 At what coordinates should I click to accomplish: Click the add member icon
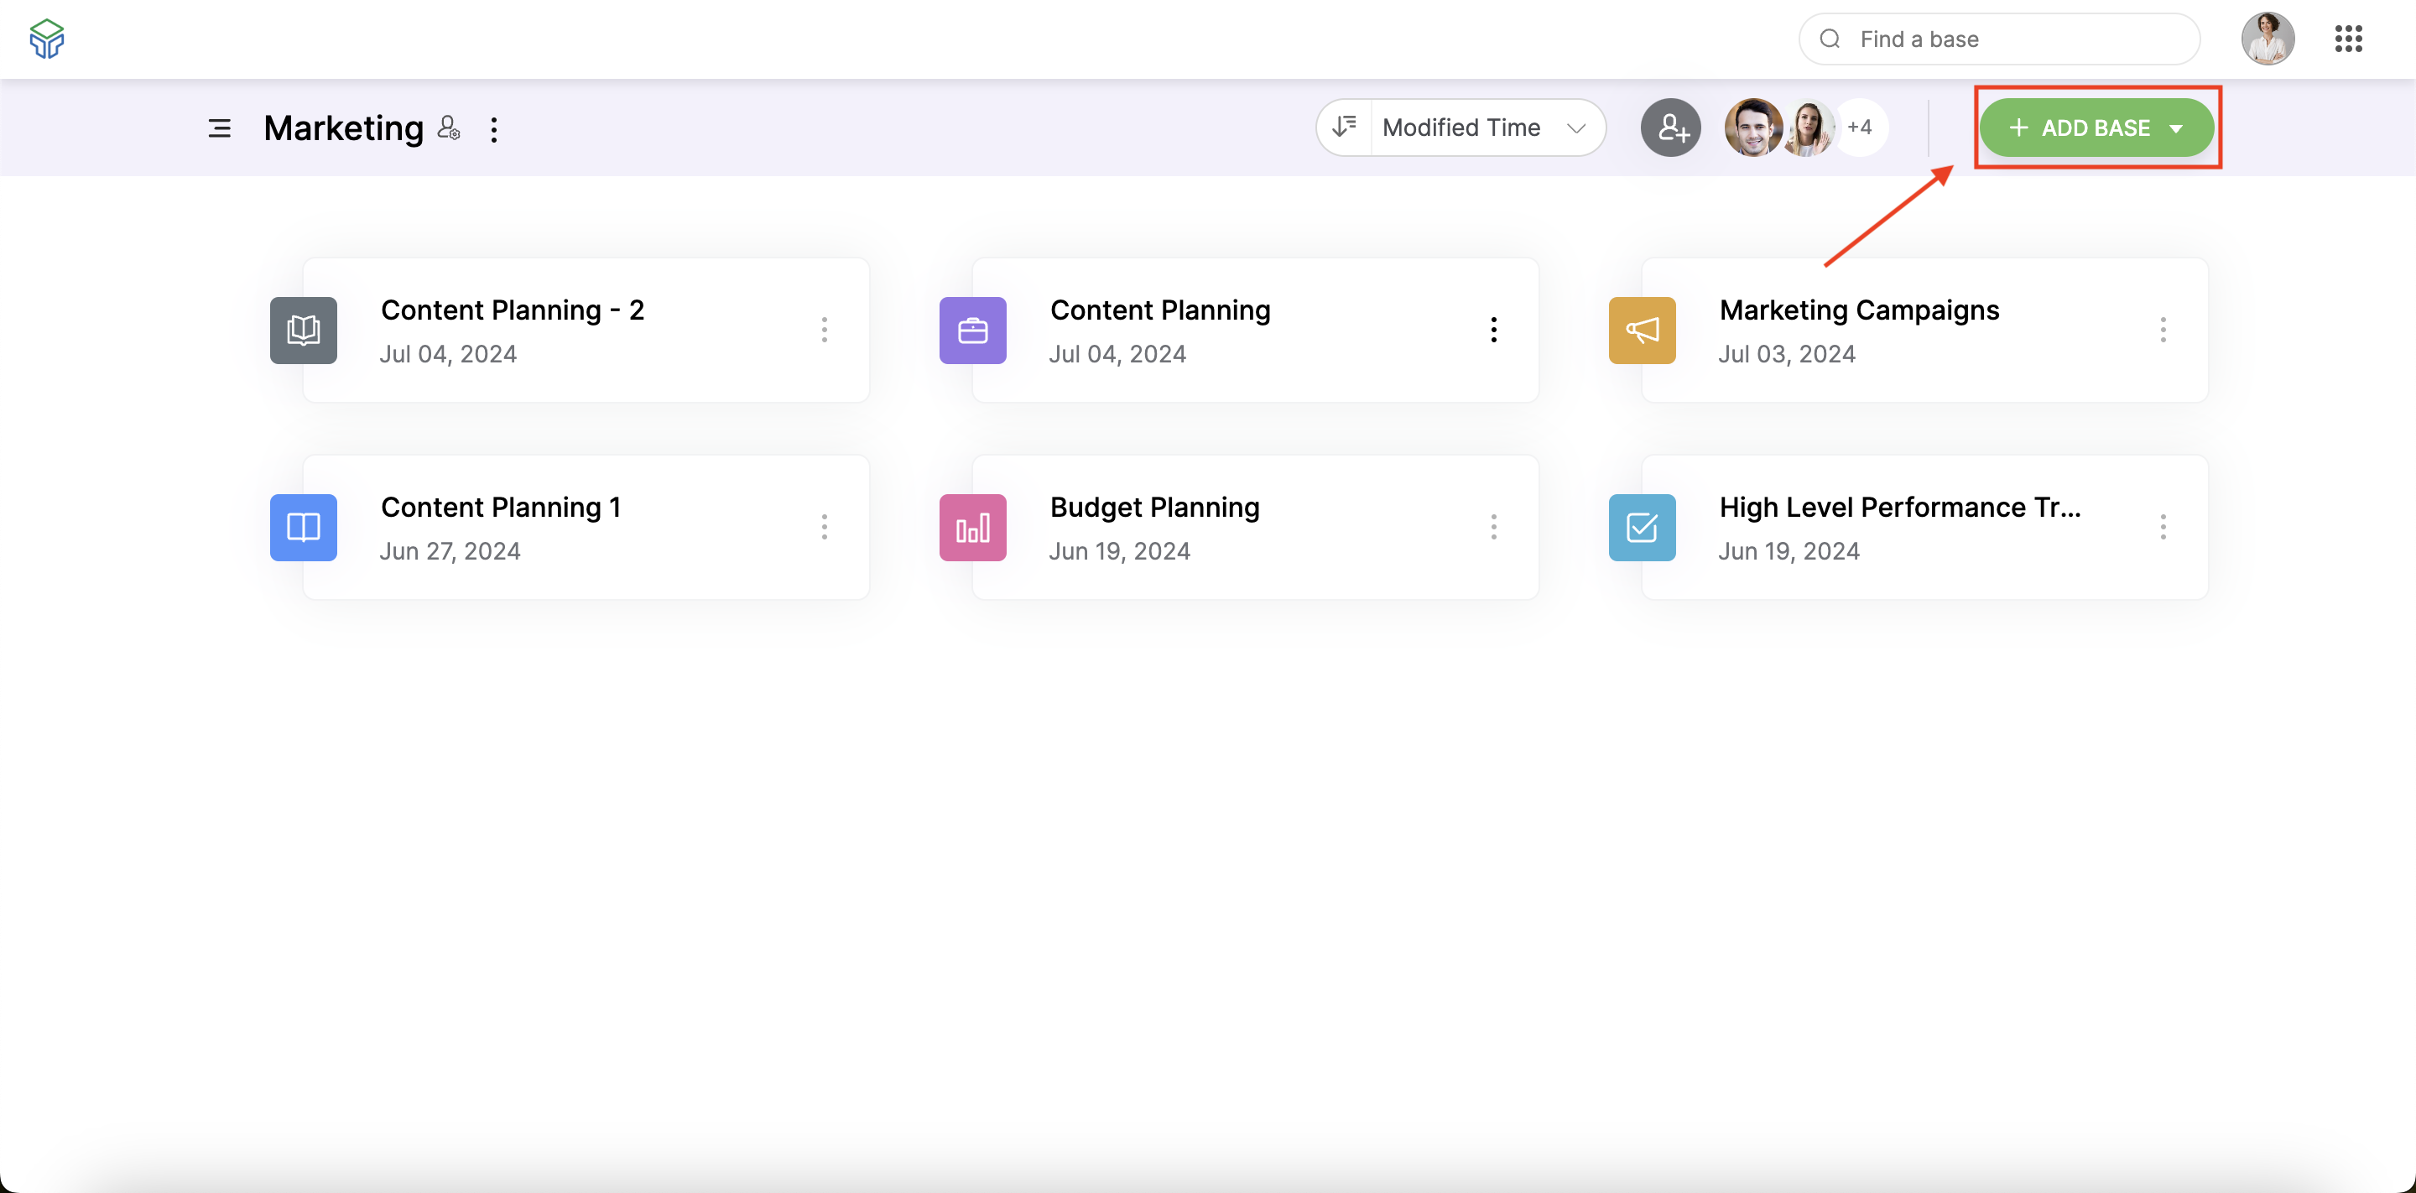coord(1670,128)
